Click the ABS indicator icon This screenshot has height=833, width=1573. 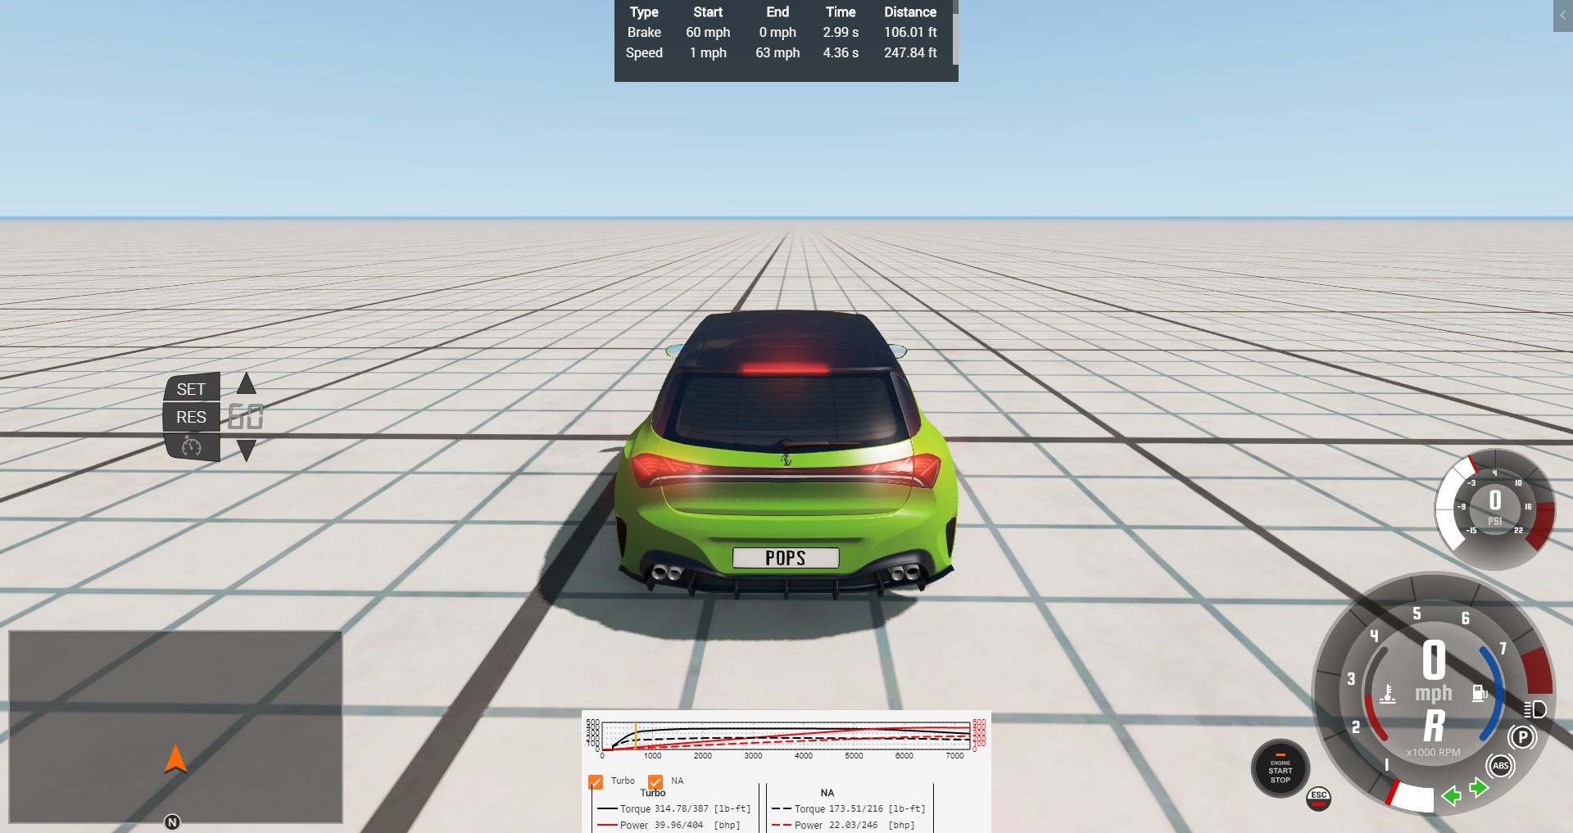click(x=1501, y=766)
